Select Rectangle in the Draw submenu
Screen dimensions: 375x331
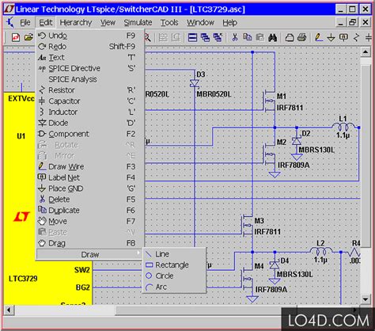pyautogui.click(x=174, y=264)
